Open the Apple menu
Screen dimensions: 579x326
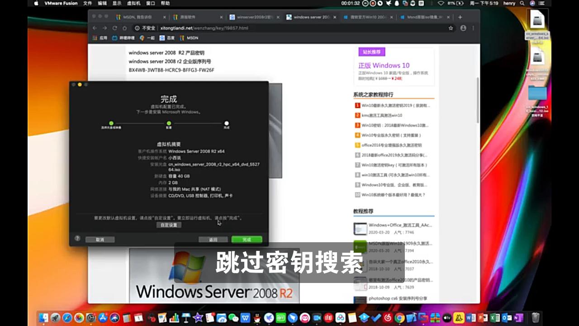coord(36,3)
